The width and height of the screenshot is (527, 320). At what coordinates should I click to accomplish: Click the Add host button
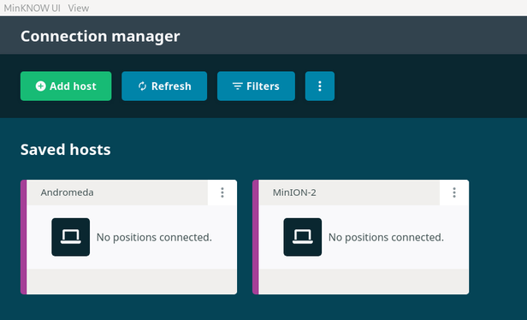coord(66,86)
